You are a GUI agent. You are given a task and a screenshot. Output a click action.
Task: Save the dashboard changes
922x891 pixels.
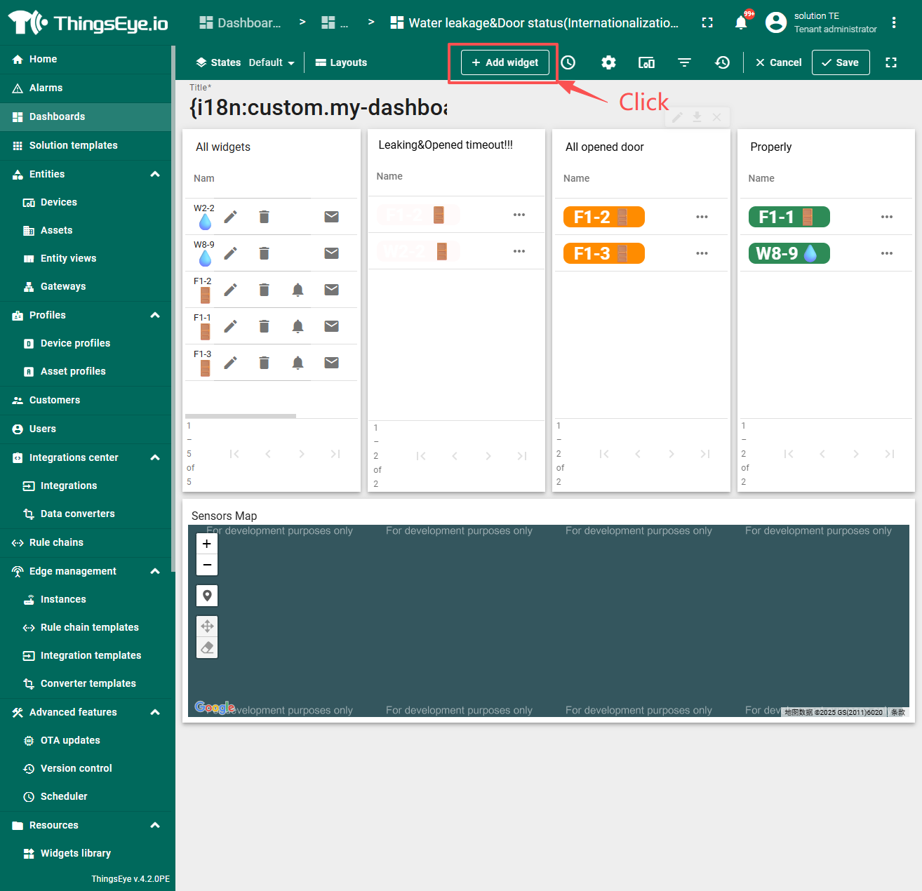pos(840,62)
